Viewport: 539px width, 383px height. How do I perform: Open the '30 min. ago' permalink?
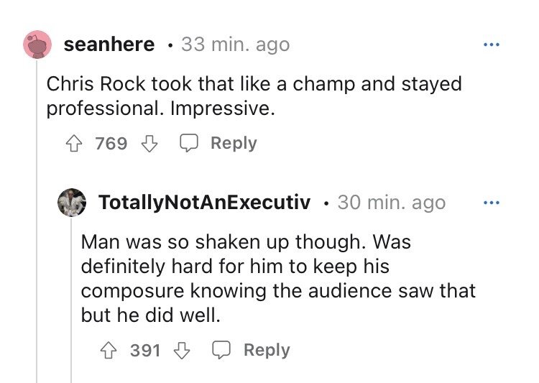click(391, 203)
